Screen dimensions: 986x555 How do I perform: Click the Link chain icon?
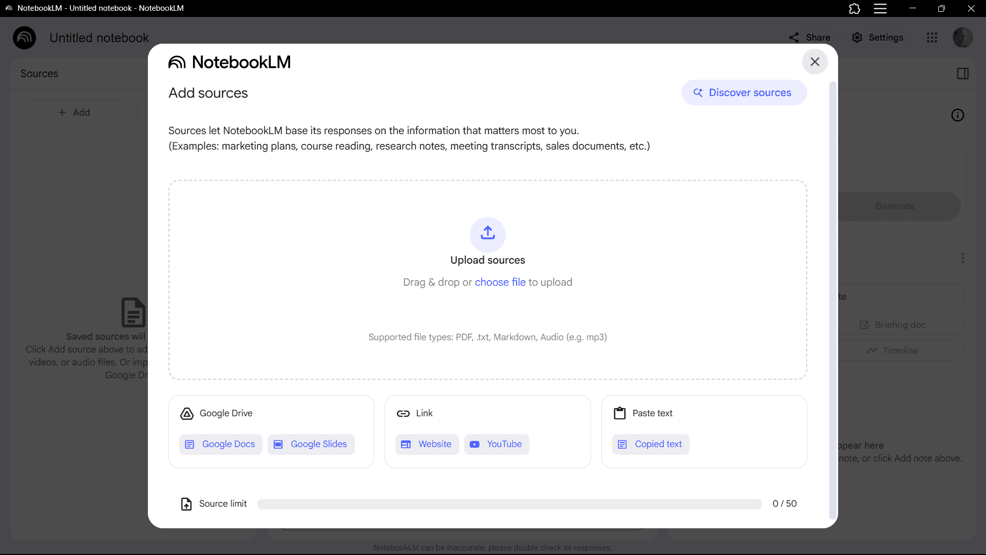tap(403, 413)
